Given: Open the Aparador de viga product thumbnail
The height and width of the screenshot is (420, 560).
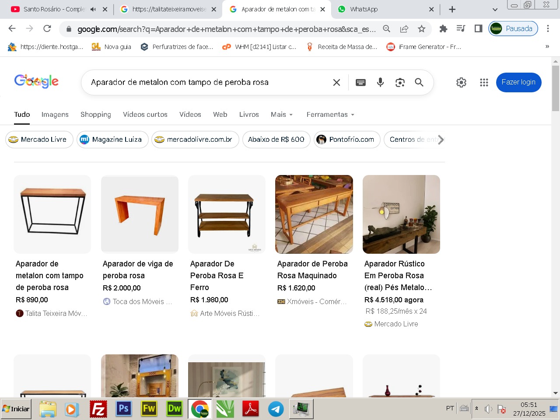Looking at the screenshot, I should click(x=140, y=214).
